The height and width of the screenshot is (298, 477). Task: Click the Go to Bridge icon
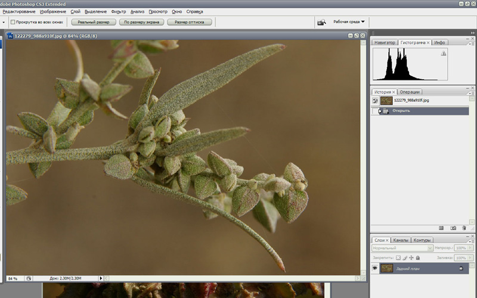pyautogui.click(x=321, y=22)
